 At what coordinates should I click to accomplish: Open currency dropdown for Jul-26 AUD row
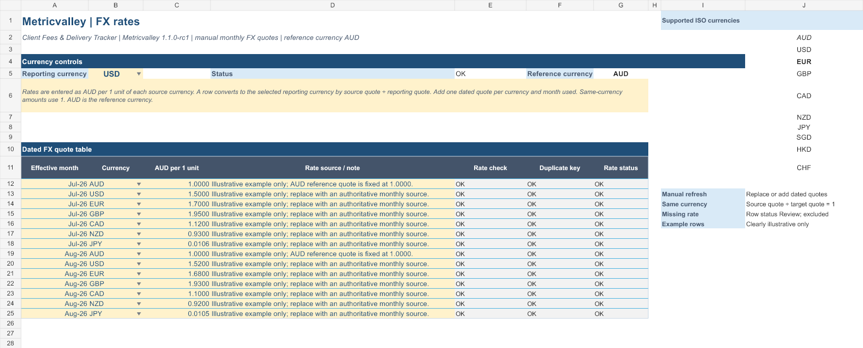[x=139, y=184]
